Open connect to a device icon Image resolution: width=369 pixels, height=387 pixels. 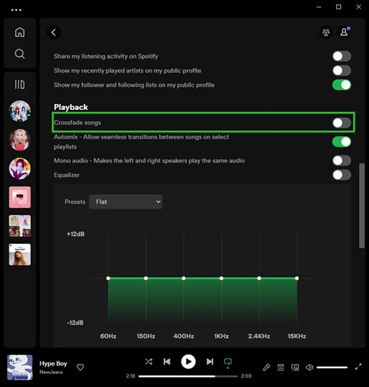tap(295, 368)
